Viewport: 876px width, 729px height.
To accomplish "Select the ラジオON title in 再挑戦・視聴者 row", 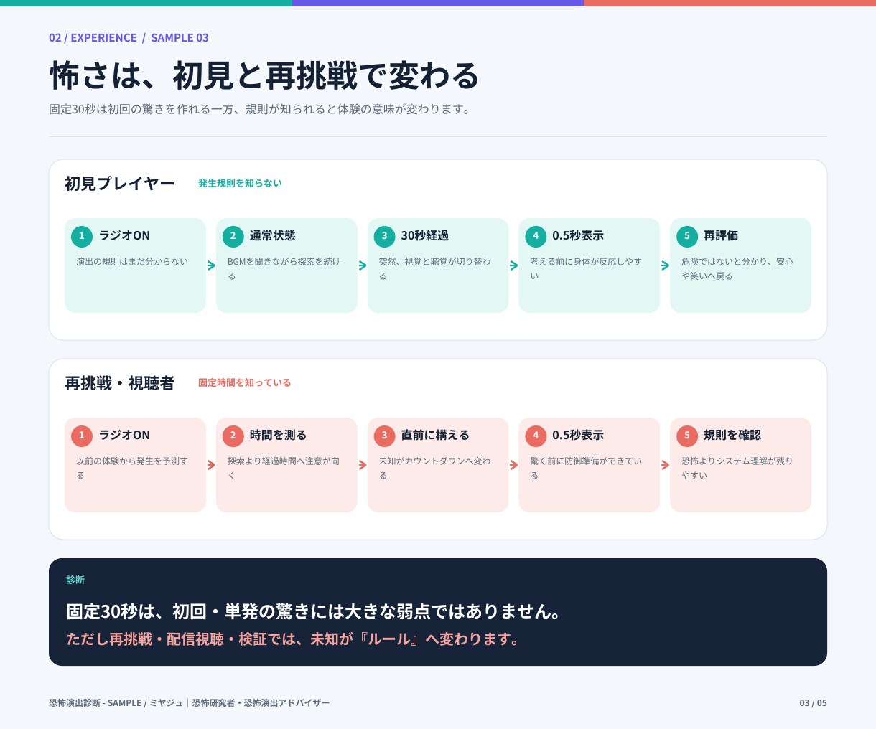I will click(124, 436).
